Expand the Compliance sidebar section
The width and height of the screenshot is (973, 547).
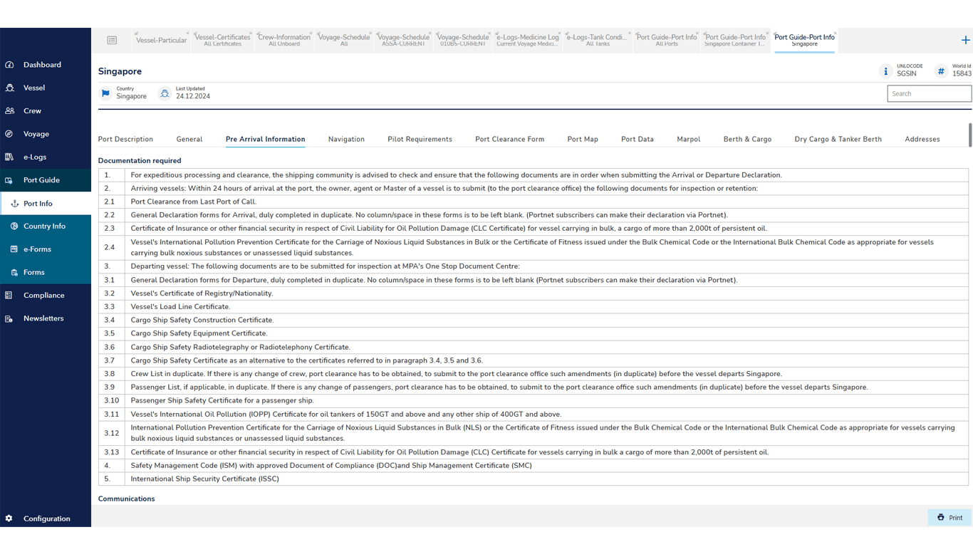[43, 295]
